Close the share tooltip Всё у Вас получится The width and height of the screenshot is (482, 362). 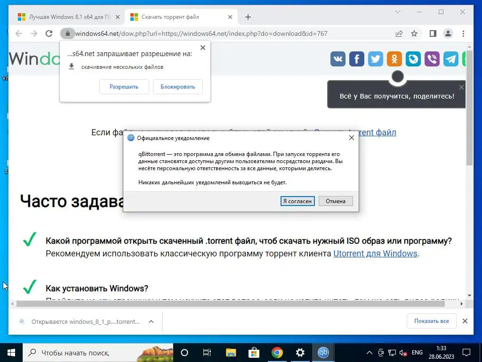[461, 87]
